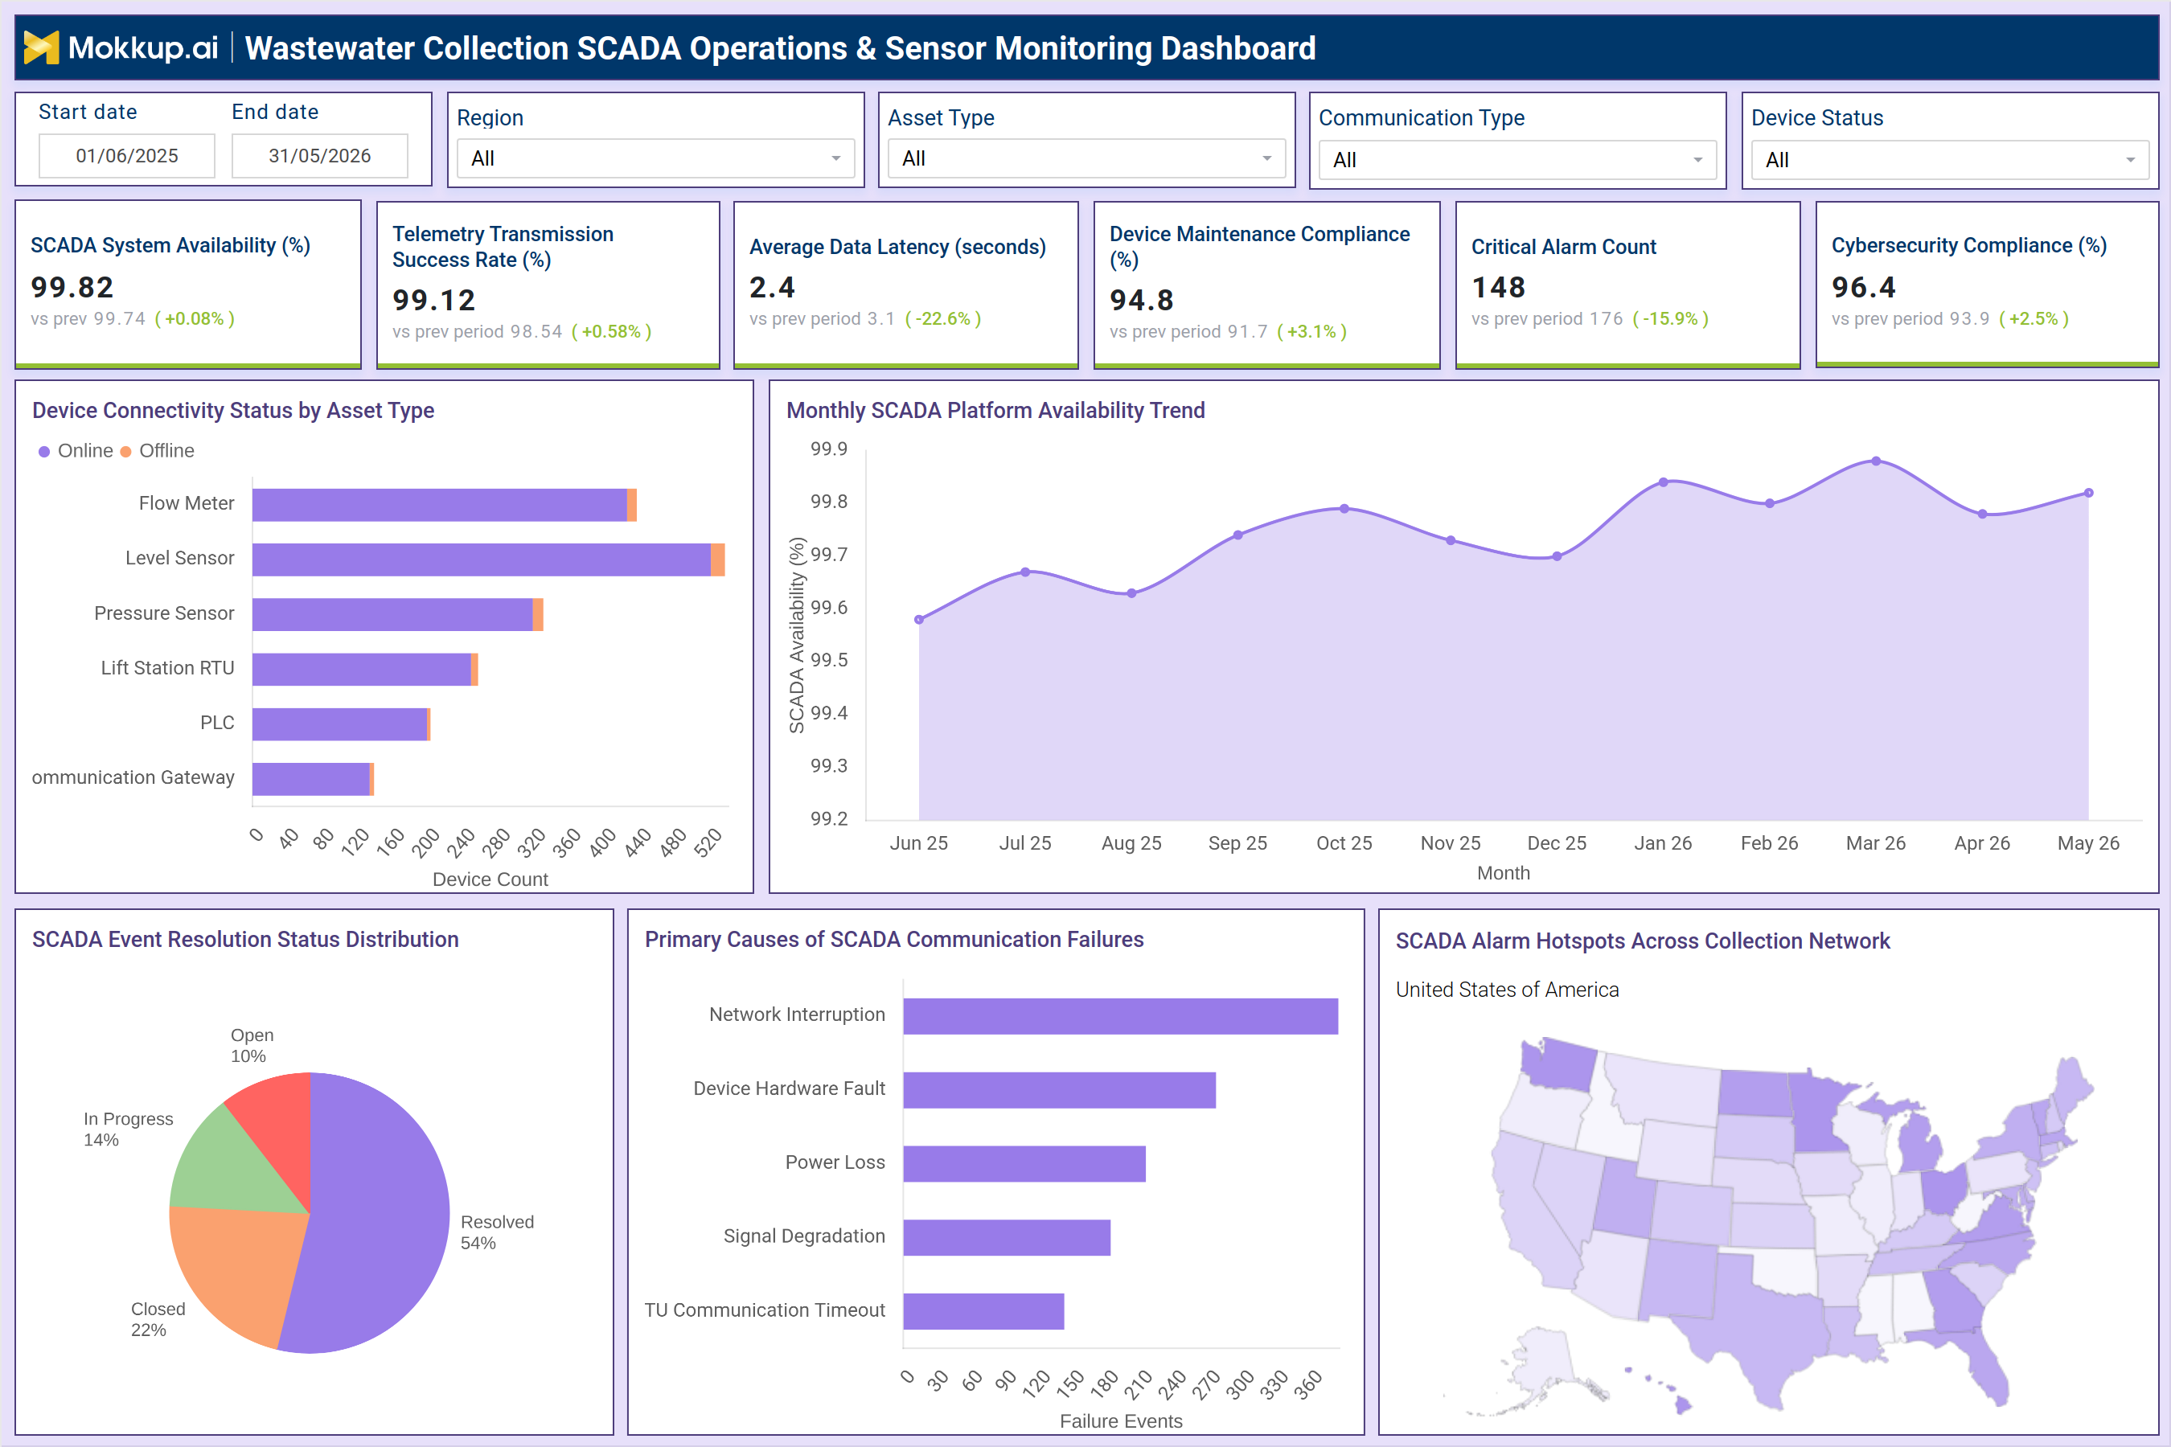Click the Level Sensor offline orange segment
Viewport: 2171px width, 1447px height.
[718, 560]
